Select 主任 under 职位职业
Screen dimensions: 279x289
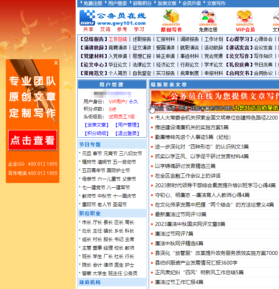pos(97,231)
